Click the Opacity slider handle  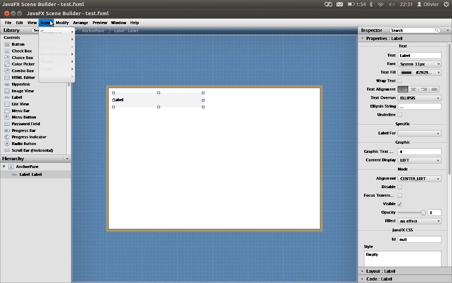tap(423, 213)
